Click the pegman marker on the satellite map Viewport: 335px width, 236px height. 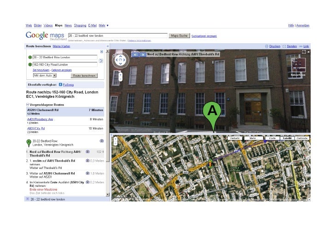(x=210, y=164)
